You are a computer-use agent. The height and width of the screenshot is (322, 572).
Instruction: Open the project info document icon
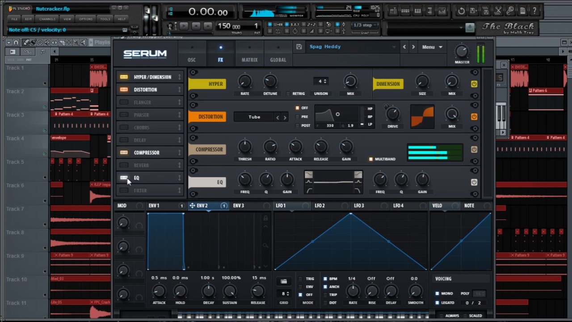coord(522,11)
